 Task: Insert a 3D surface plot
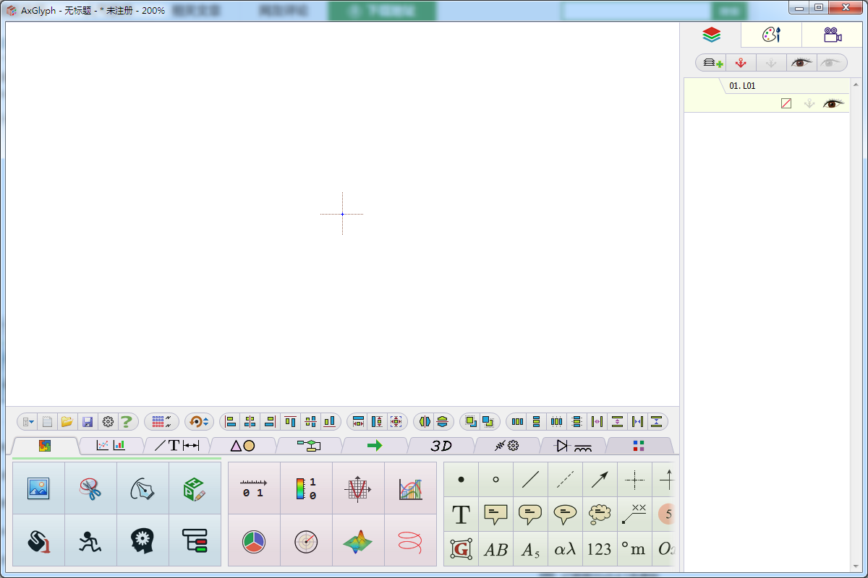click(x=358, y=540)
